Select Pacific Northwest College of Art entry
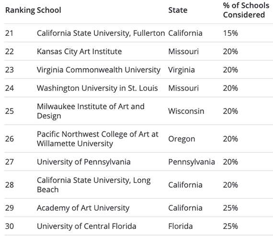The width and height of the screenshot is (273, 237). (x=98, y=139)
